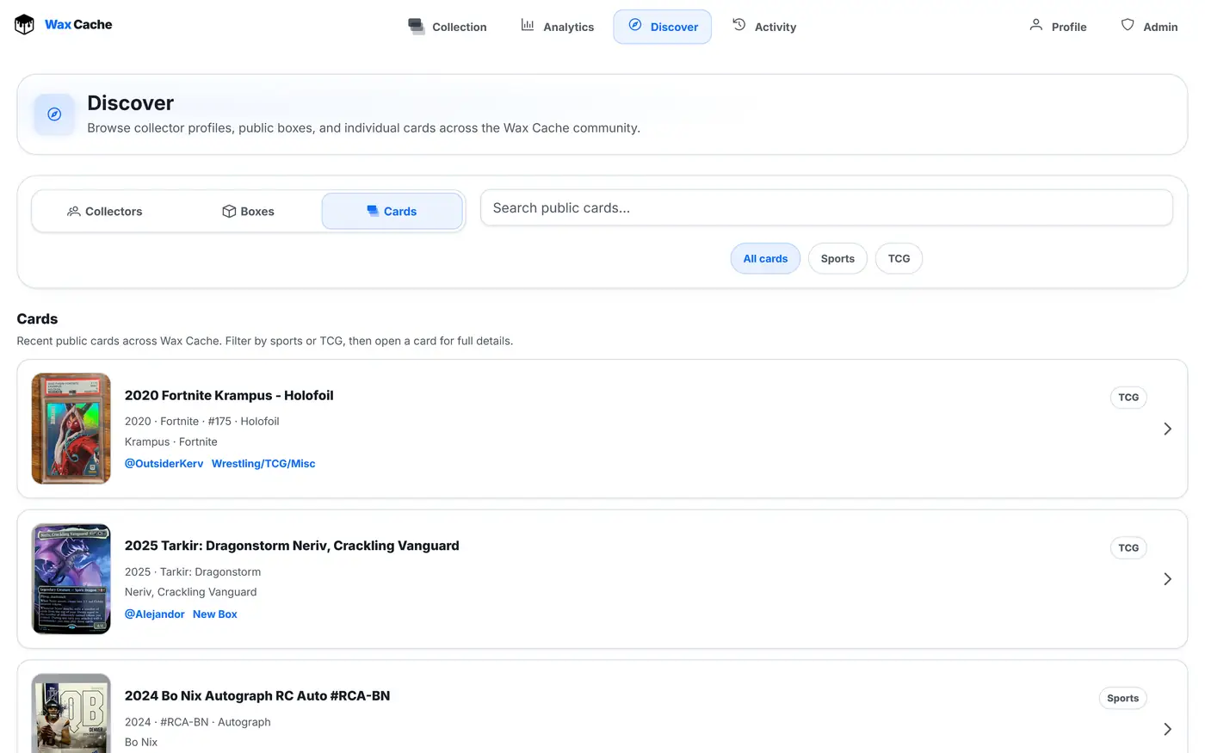Open the @Alejandor collector profile
The width and height of the screenshot is (1205, 753).
pyautogui.click(x=155, y=614)
